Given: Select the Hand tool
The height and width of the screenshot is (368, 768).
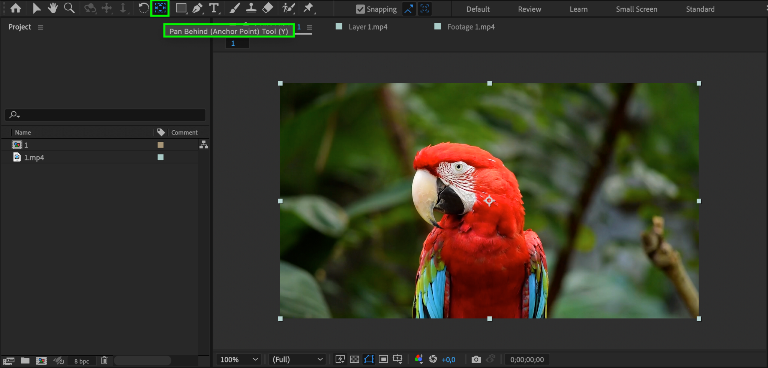Looking at the screenshot, I should 52,8.
